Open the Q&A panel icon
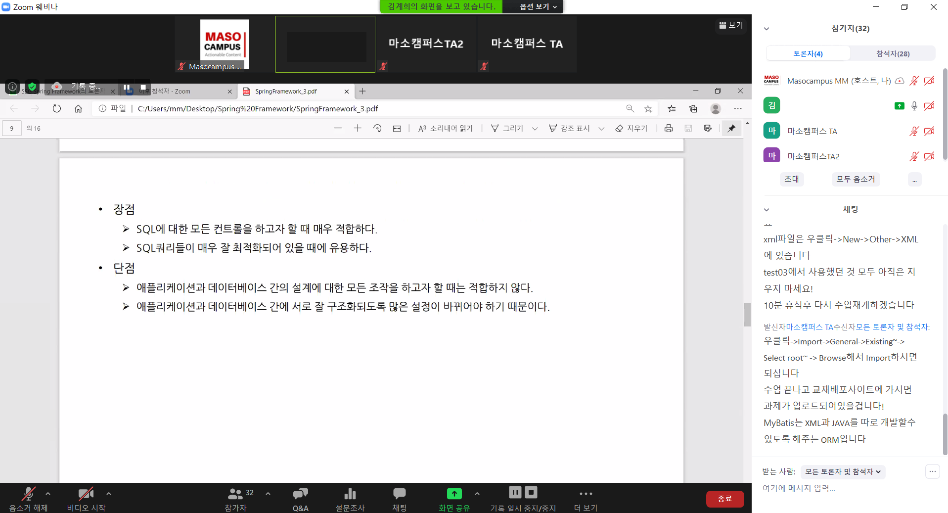948x513 pixels. [x=300, y=494]
